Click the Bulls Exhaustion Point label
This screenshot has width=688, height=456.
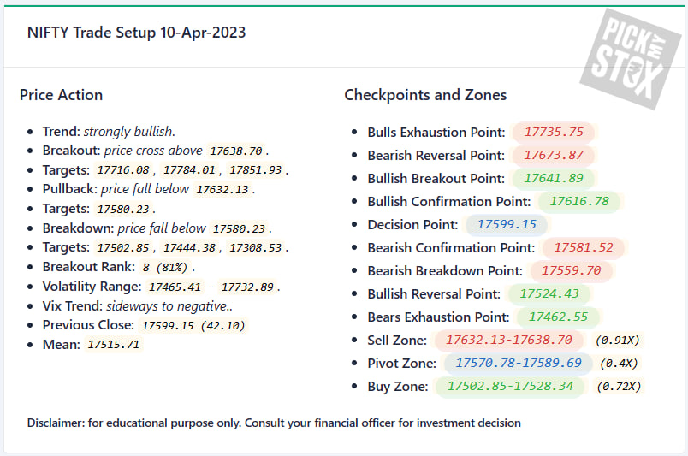point(436,132)
